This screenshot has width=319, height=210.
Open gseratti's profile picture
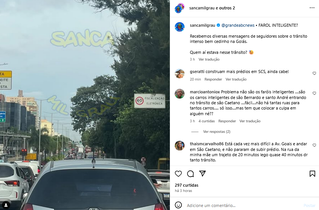coord(180,74)
